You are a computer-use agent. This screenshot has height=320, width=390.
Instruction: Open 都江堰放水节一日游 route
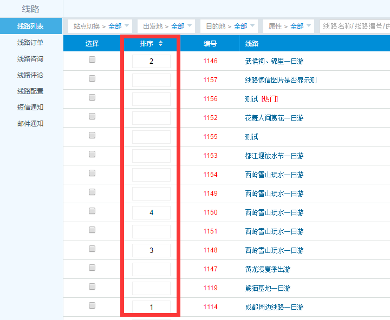coord(274,156)
